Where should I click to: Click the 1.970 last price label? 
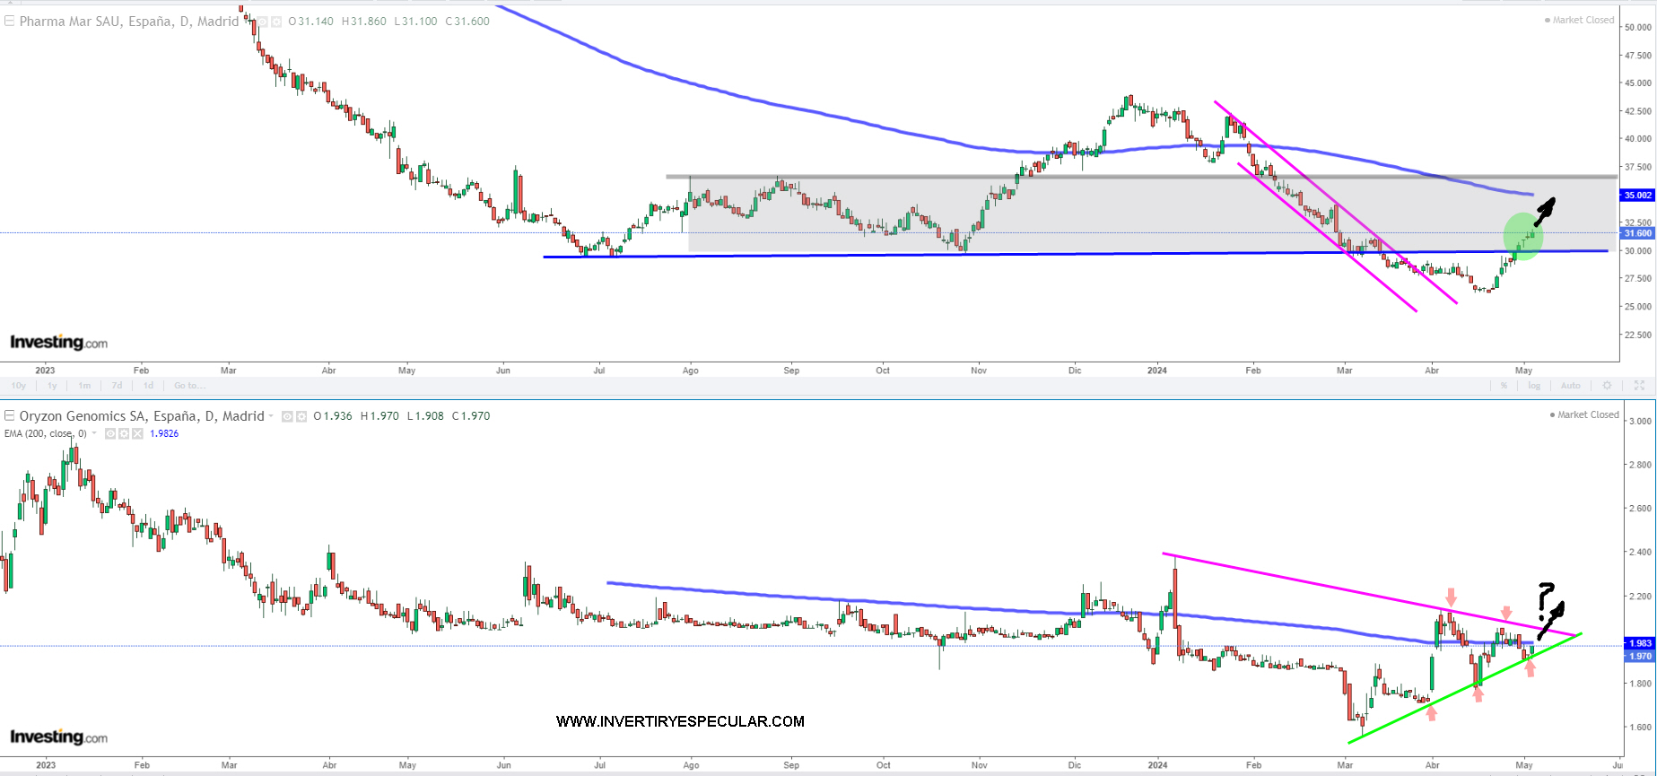tap(1639, 656)
